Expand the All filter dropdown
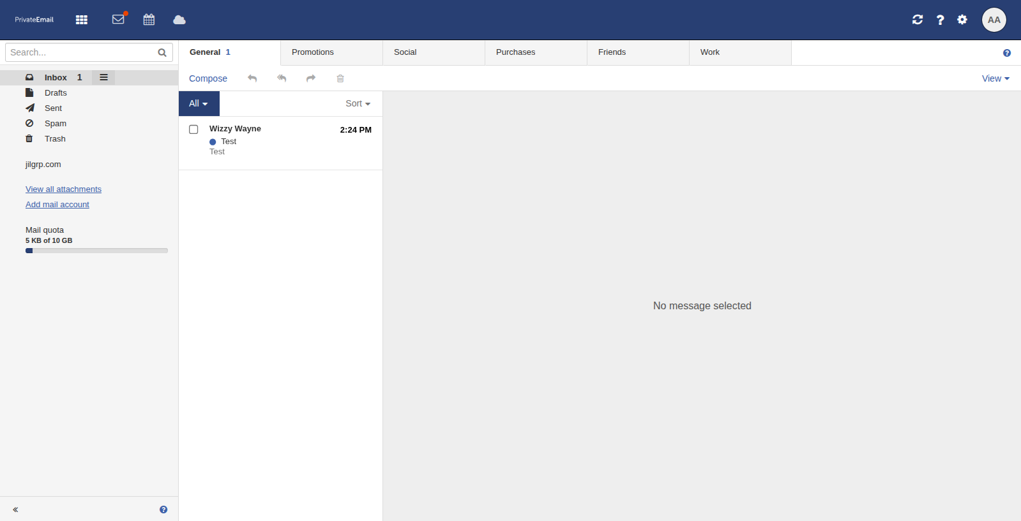This screenshot has width=1021, height=521. (199, 103)
